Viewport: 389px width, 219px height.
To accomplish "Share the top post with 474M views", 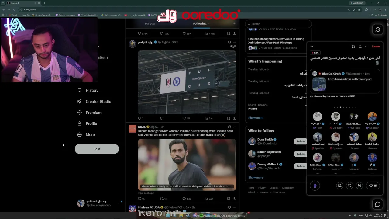I will 234,33.
